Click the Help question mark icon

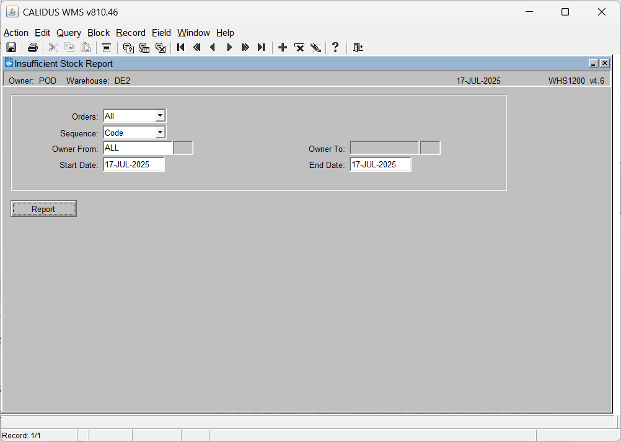pos(335,48)
